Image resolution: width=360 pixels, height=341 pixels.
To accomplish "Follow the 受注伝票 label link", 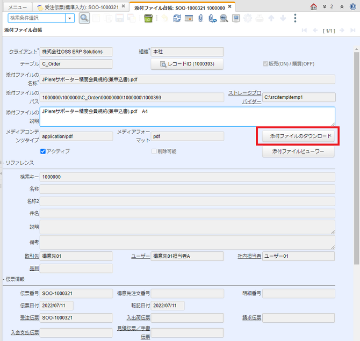I will [30, 318].
